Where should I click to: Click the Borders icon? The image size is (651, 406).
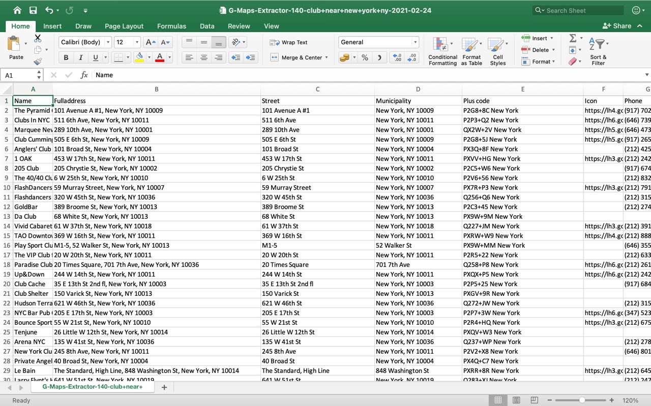[118, 57]
